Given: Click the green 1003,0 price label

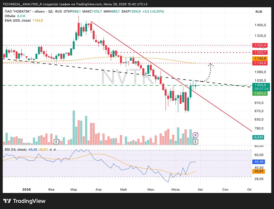Looking at the screenshot, I should [260, 93].
